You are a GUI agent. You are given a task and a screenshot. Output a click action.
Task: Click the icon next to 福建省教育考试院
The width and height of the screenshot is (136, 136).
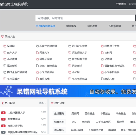[102, 66]
